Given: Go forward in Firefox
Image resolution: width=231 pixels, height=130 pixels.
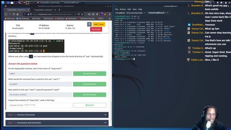Looking at the screenshot, I should 10,14.
